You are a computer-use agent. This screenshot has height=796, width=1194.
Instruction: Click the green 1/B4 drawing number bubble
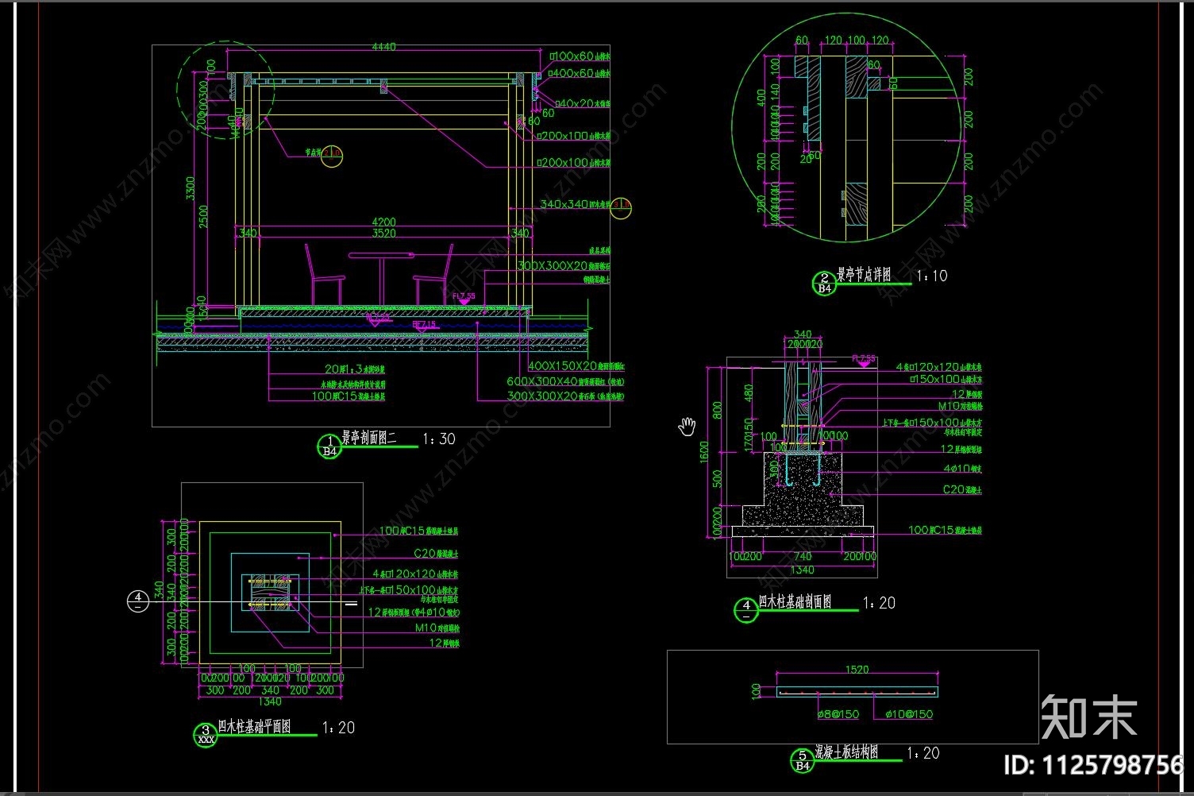pyautogui.click(x=329, y=446)
